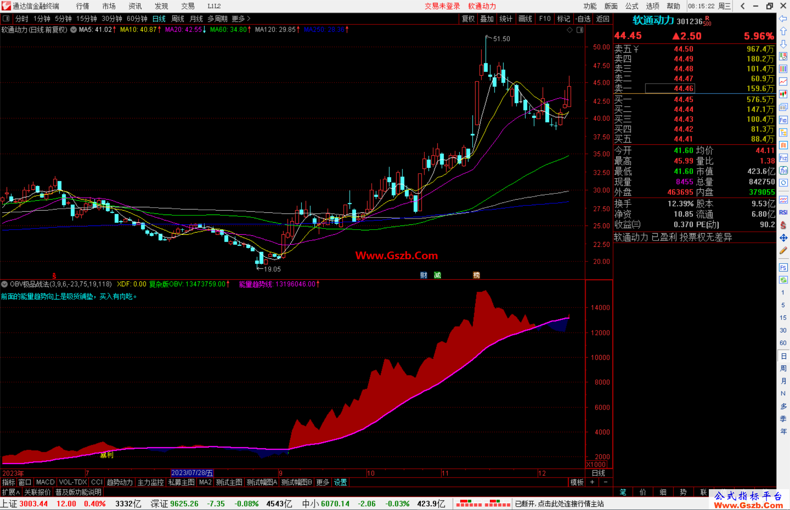Open the 公式 menu
Viewport: 790px width, 510px height.
click(632, 6)
